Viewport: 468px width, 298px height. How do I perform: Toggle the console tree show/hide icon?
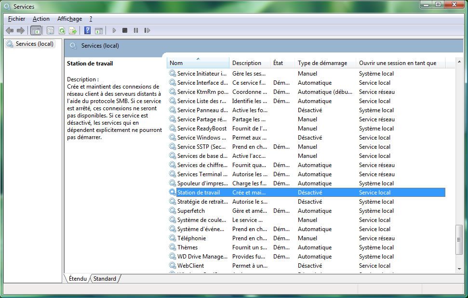pyautogui.click(x=36, y=30)
